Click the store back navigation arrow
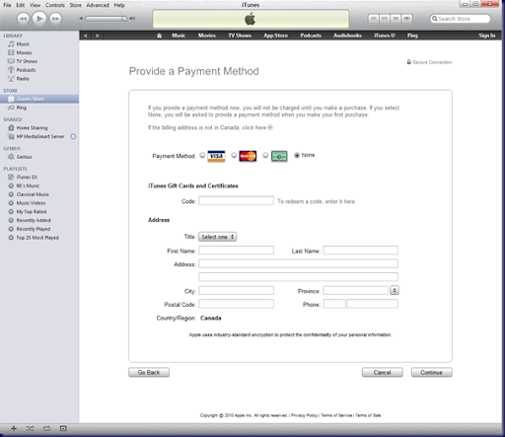 [86, 36]
